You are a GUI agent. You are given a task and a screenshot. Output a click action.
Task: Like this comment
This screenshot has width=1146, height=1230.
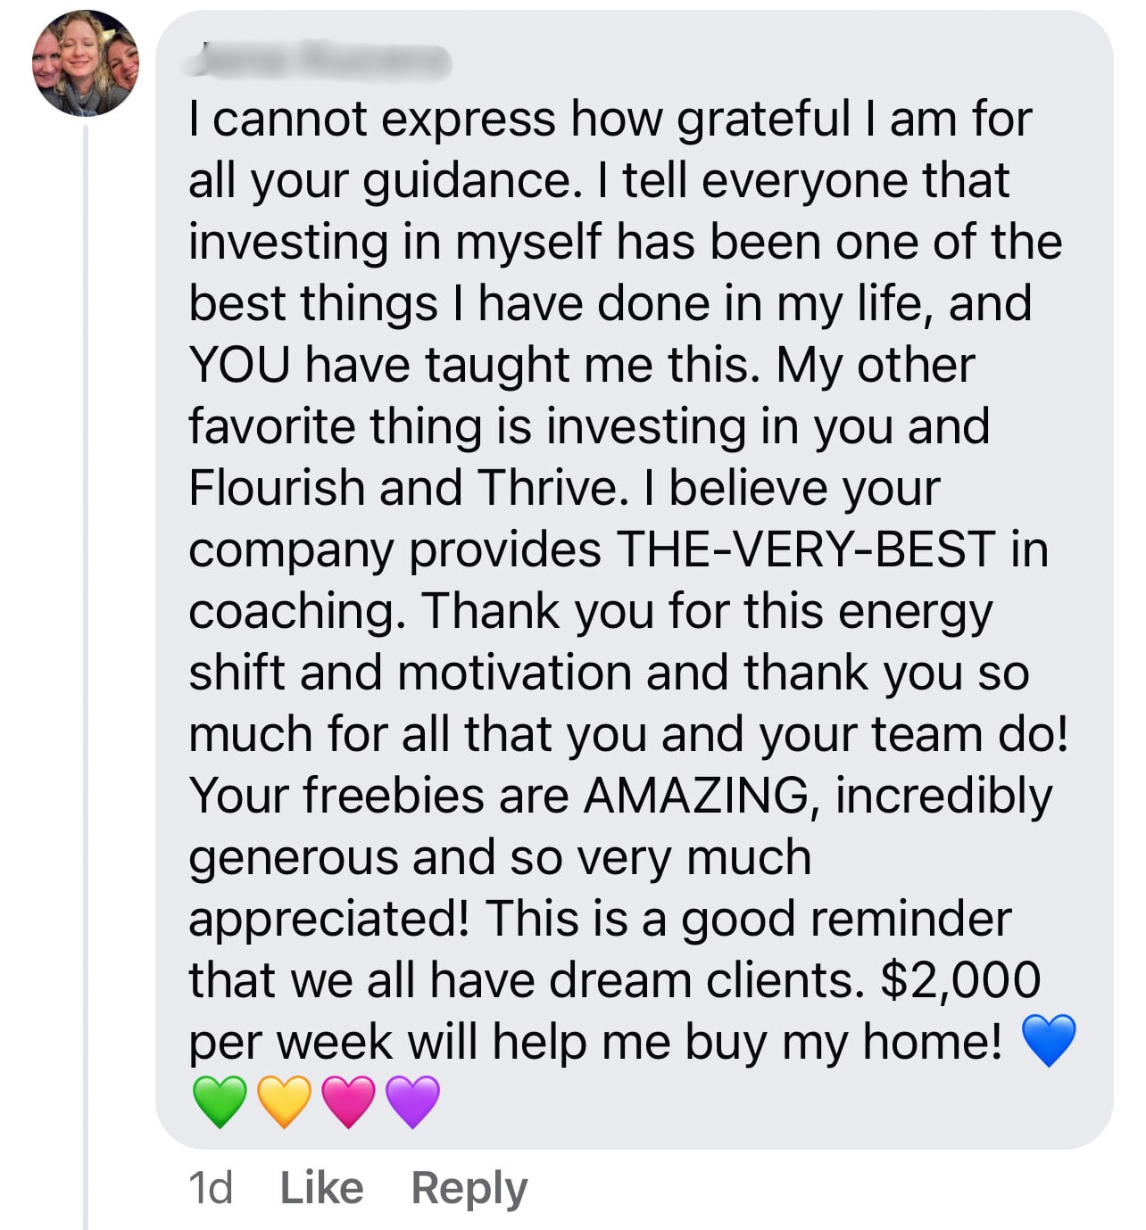tap(321, 1188)
